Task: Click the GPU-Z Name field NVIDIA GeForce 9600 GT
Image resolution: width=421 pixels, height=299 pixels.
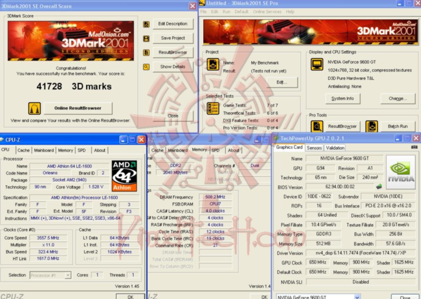Action: (345, 159)
